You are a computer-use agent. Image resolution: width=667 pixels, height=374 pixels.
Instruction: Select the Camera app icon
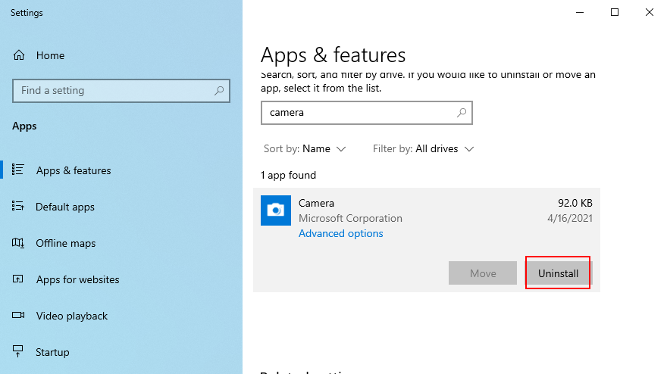(276, 210)
